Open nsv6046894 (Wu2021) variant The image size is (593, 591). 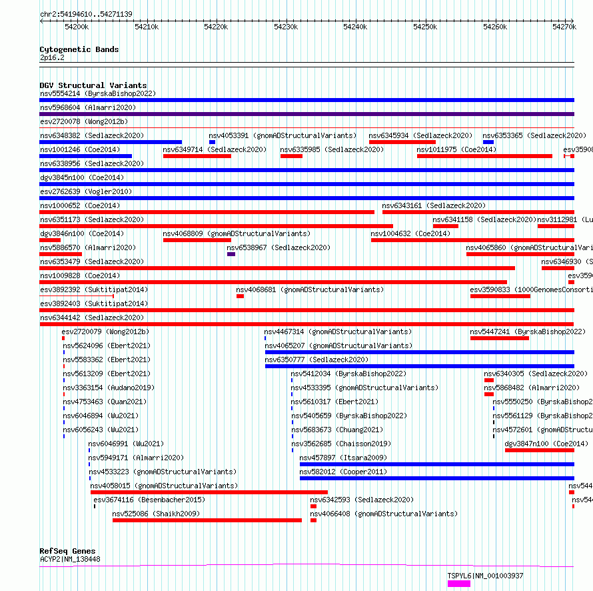click(x=101, y=416)
